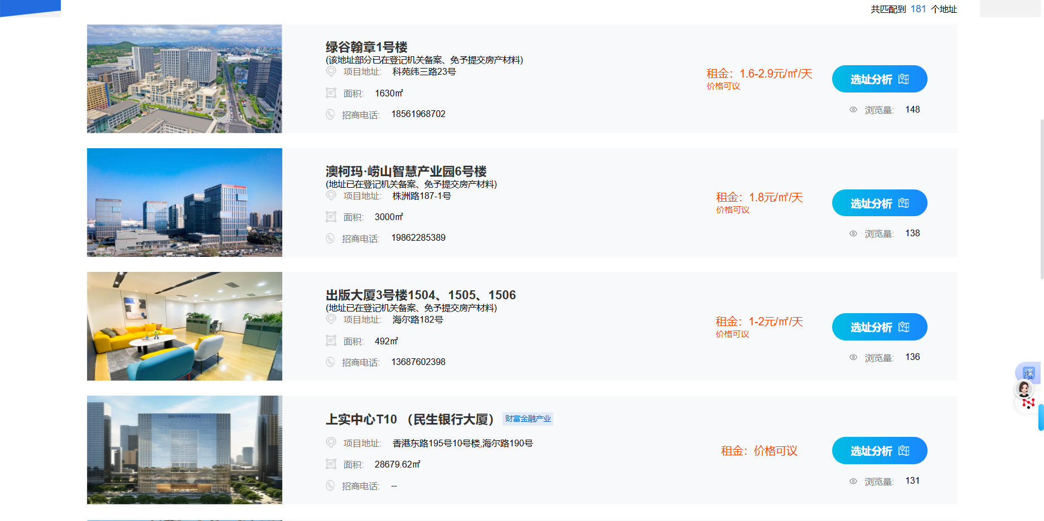The height and width of the screenshot is (521, 1044).
Task: Click the phone icon beside 18561968702
Action: (331, 114)
